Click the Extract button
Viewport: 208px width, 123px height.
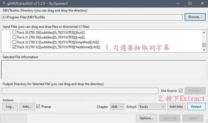click(x=196, y=107)
